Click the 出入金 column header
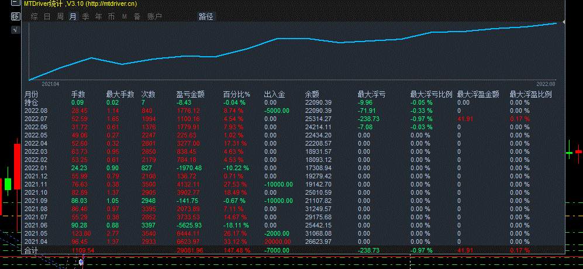Screen dimensions: 583x269 274,95
